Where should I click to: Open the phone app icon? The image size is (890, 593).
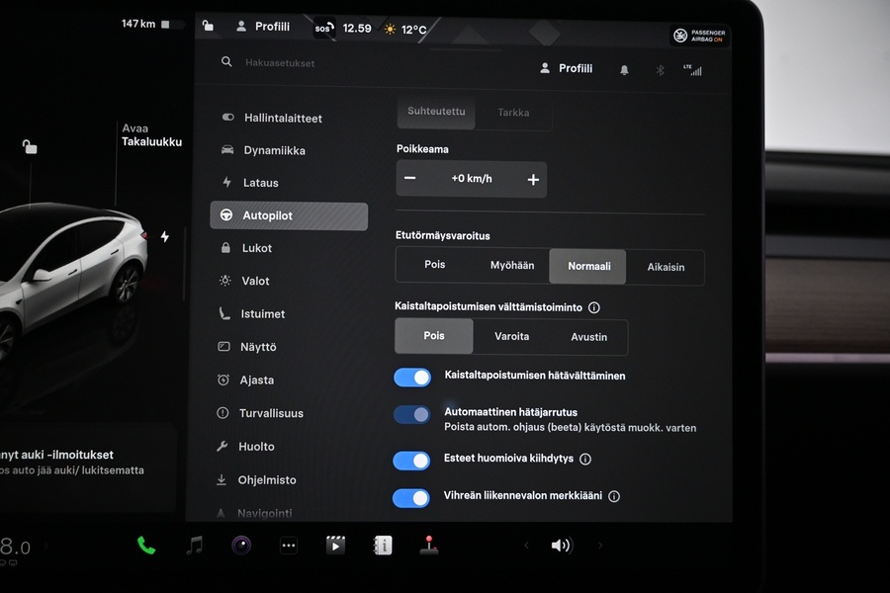pos(146,546)
